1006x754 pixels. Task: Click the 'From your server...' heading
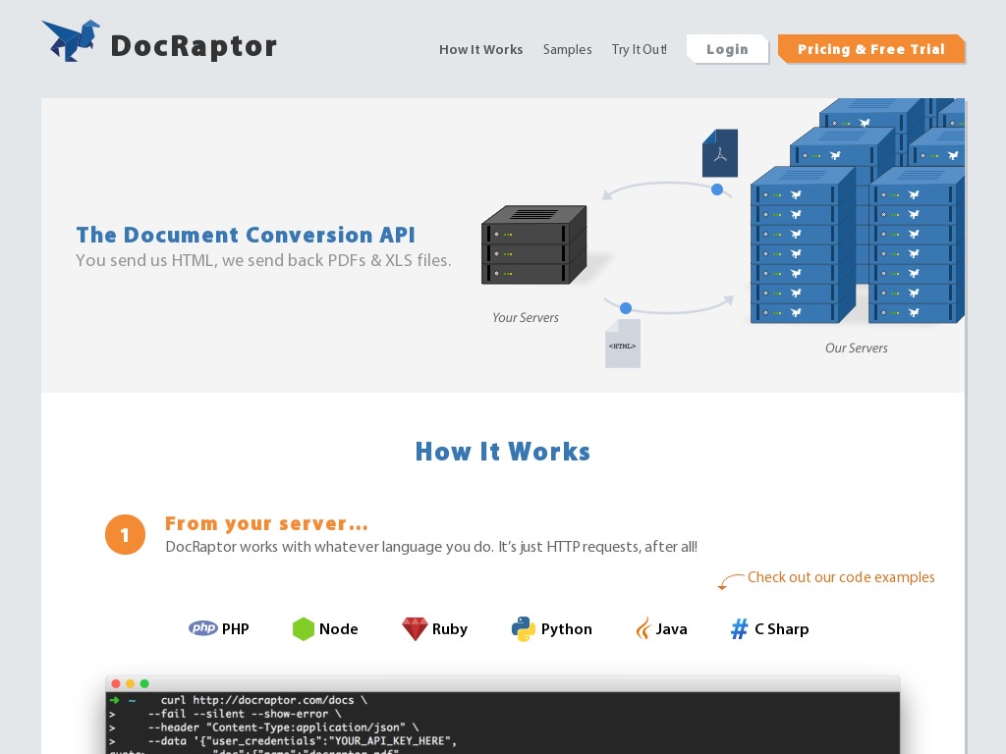267,524
